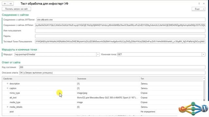Click the 'Конечная точка' GET field
Image resolution: width=209 pixels, height=117 pixels.
click(160, 54)
